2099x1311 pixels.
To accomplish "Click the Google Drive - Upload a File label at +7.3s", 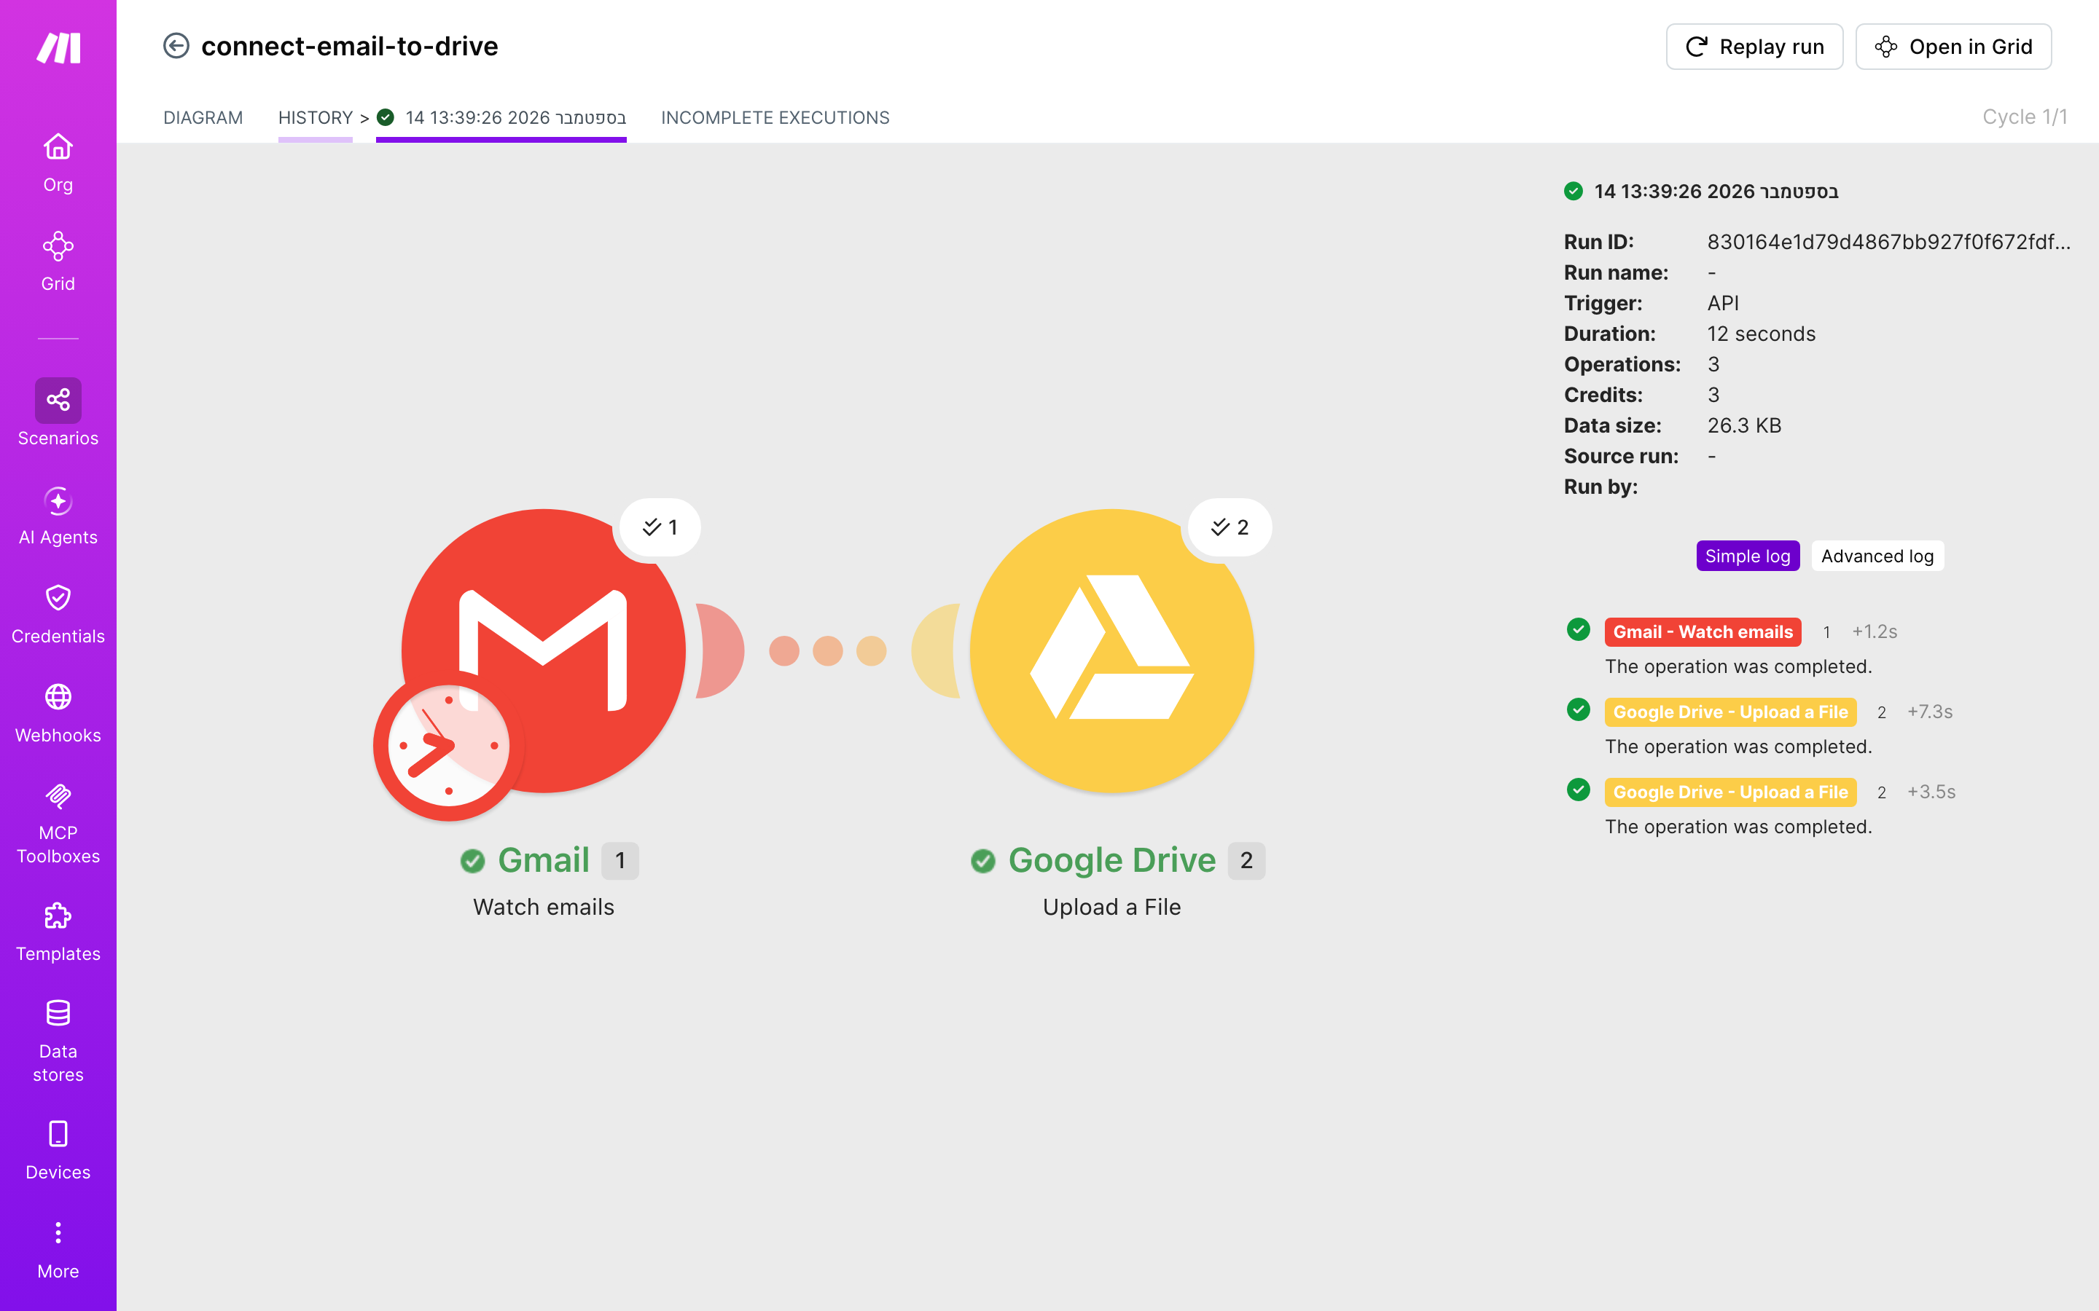I will [x=1730, y=712].
